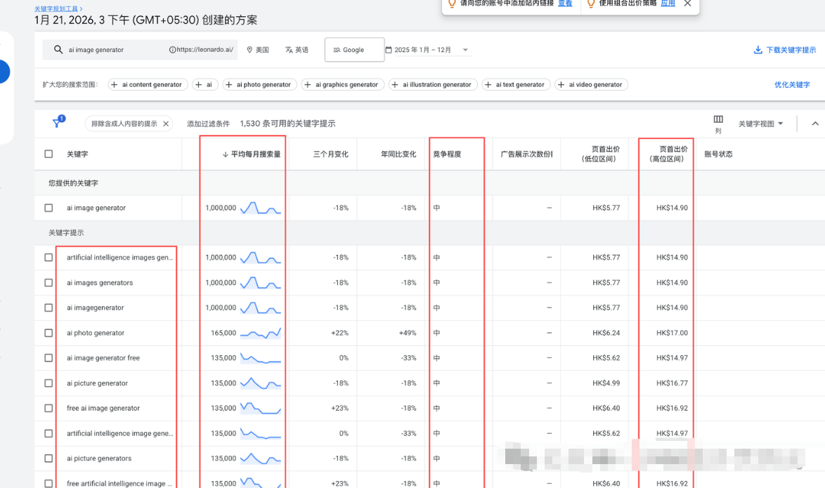Collapse the table panel with the chevron
This screenshot has height=488, width=825.
815,124
